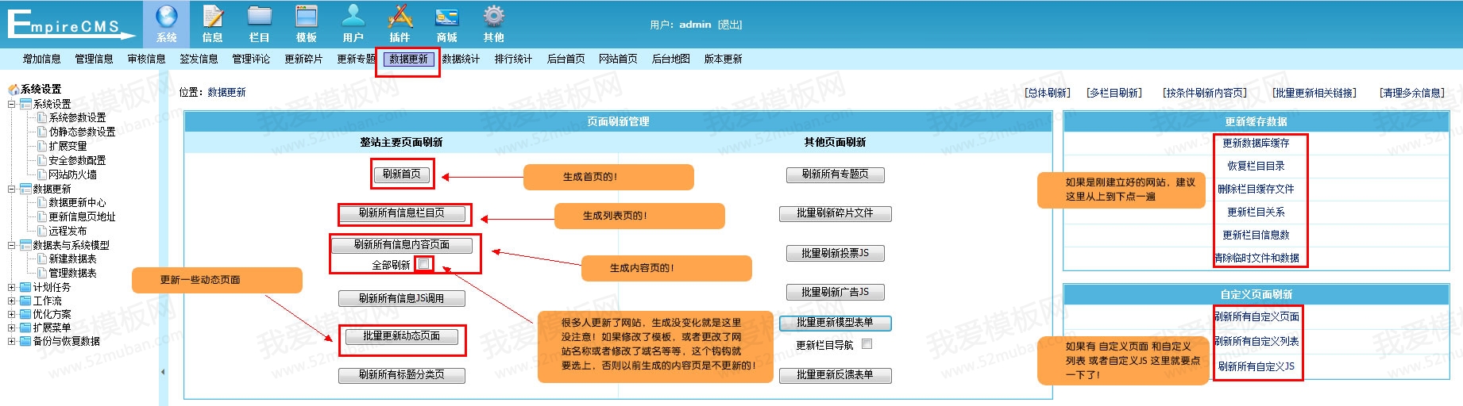Tick the 全部刷新 checkbox

click(x=424, y=264)
